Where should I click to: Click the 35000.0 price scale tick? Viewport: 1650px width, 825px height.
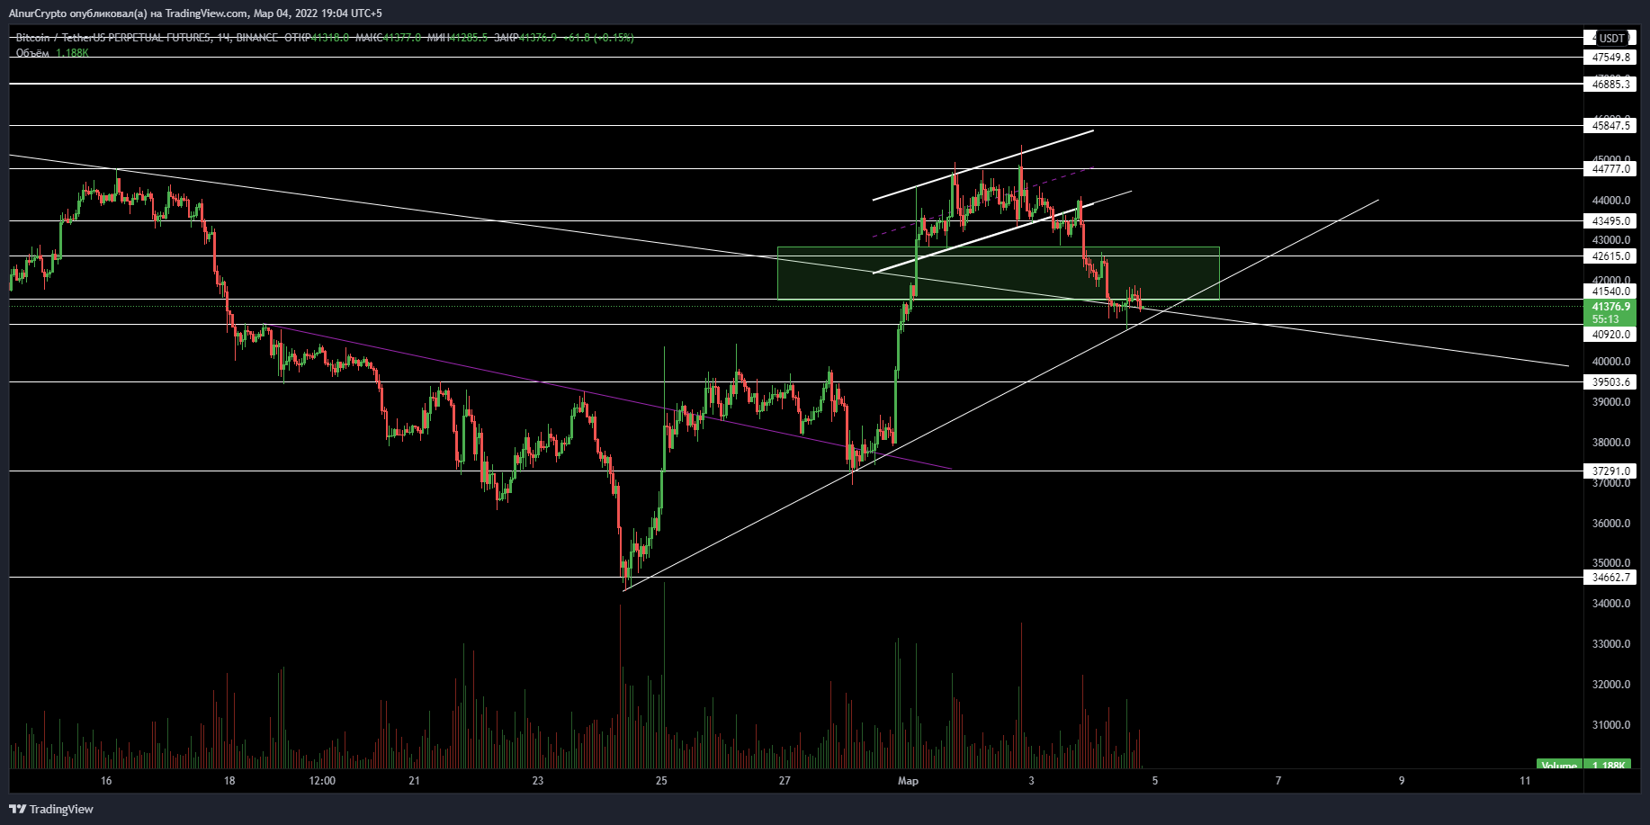(x=1610, y=563)
